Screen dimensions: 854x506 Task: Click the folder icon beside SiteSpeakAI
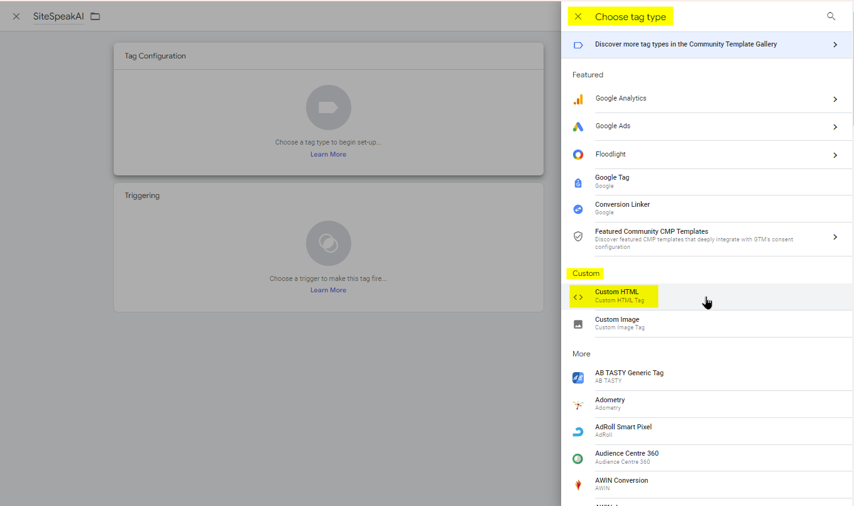pyautogui.click(x=96, y=16)
